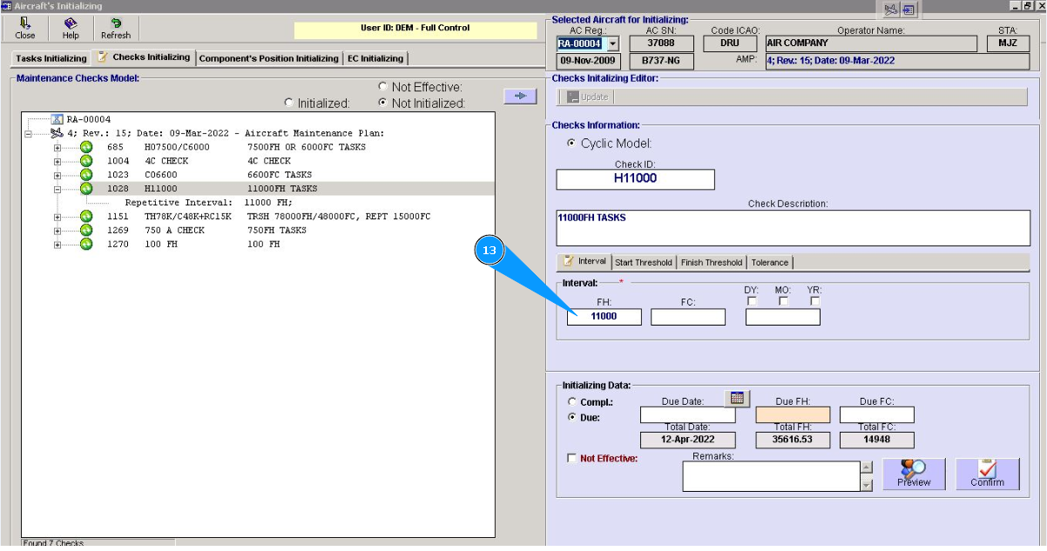Select the Initialized radio button
Viewport: 1047px width, 551px height.
tap(289, 103)
